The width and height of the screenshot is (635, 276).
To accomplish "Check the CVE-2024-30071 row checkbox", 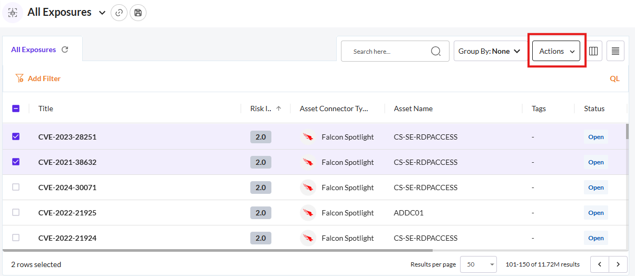I will click(16, 187).
